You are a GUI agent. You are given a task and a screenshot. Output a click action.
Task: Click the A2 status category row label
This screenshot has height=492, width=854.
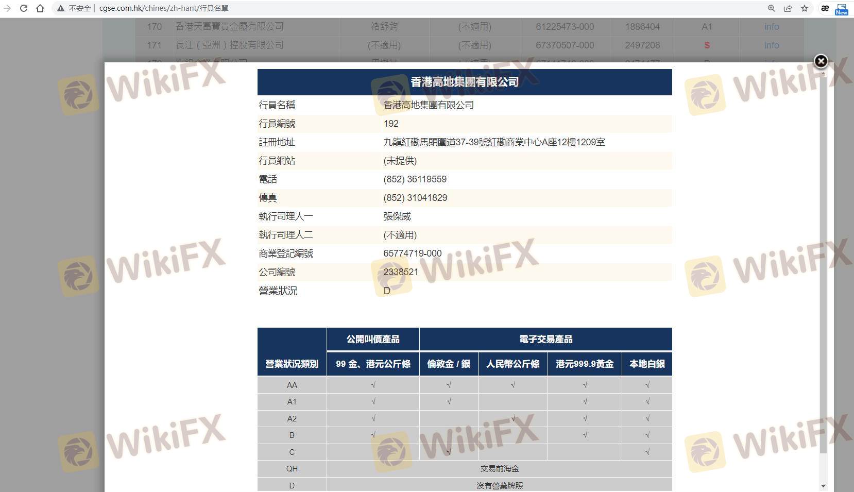[292, 419]
